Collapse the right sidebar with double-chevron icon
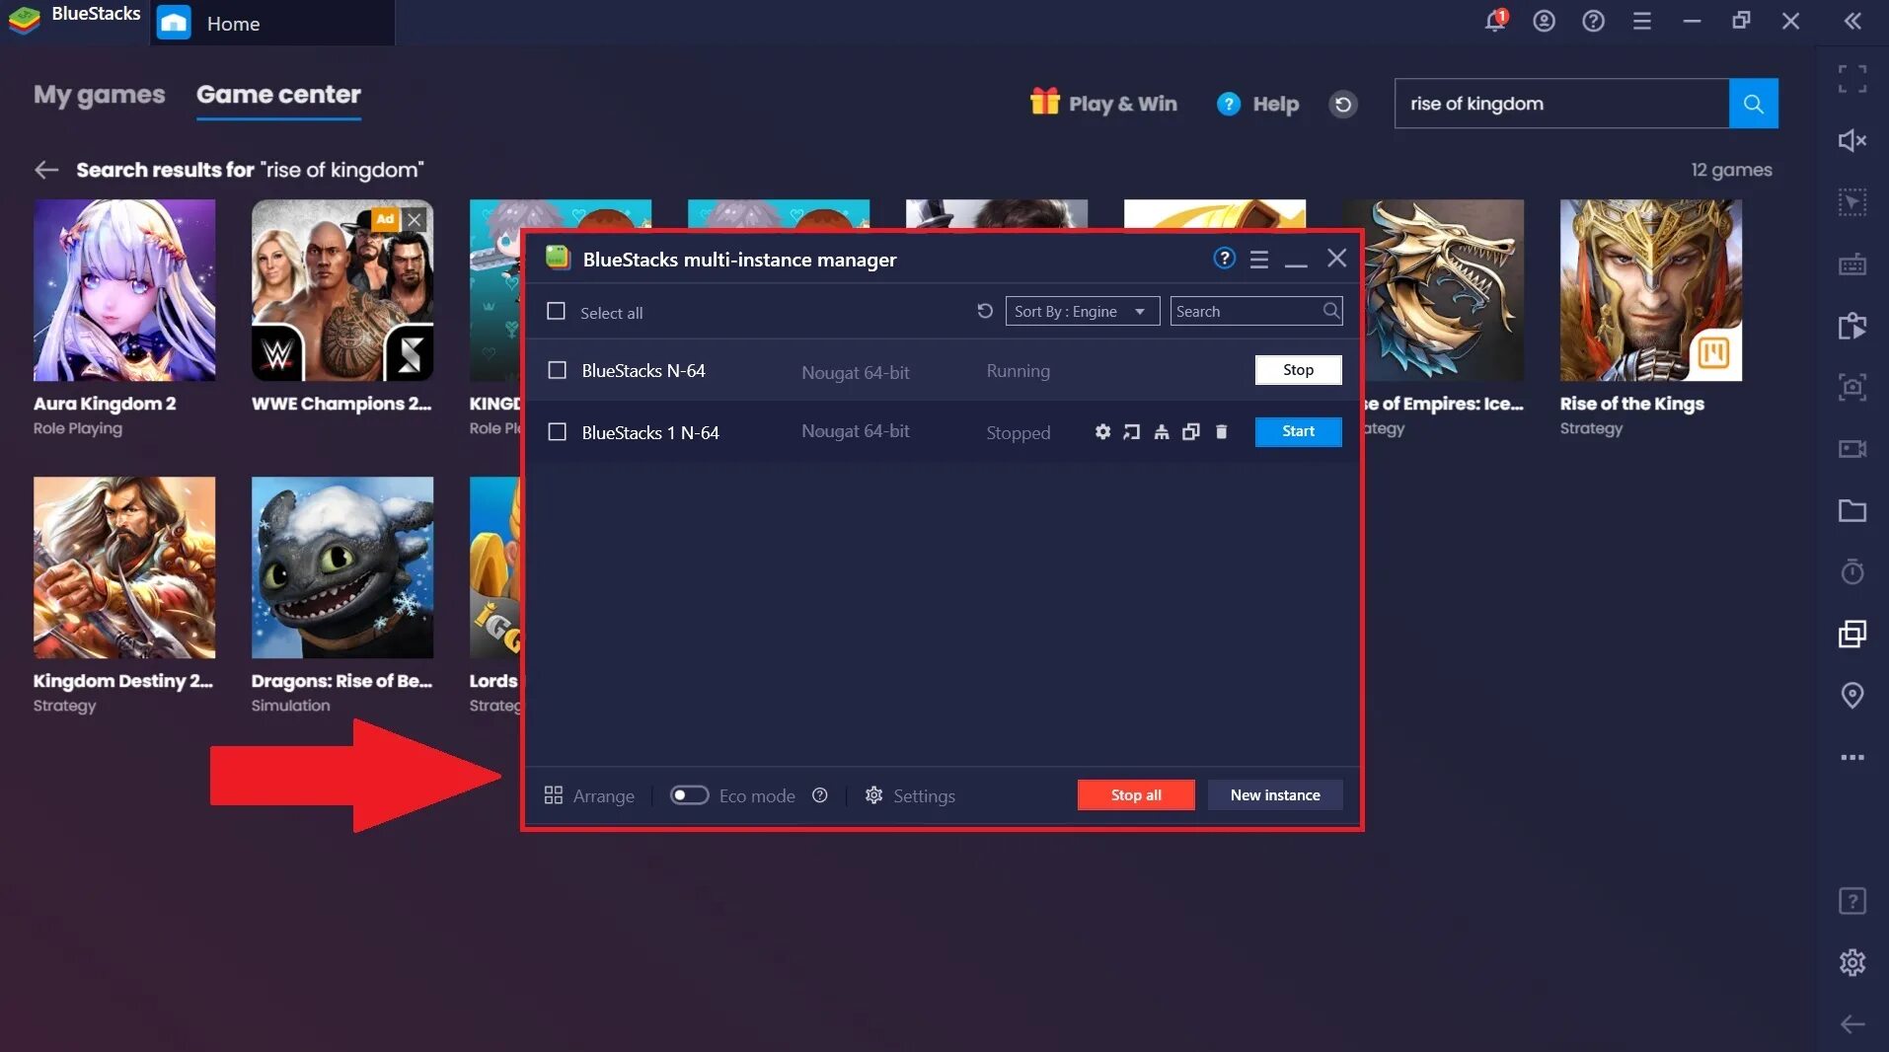1889x1052 pixels. point(1852,21)
